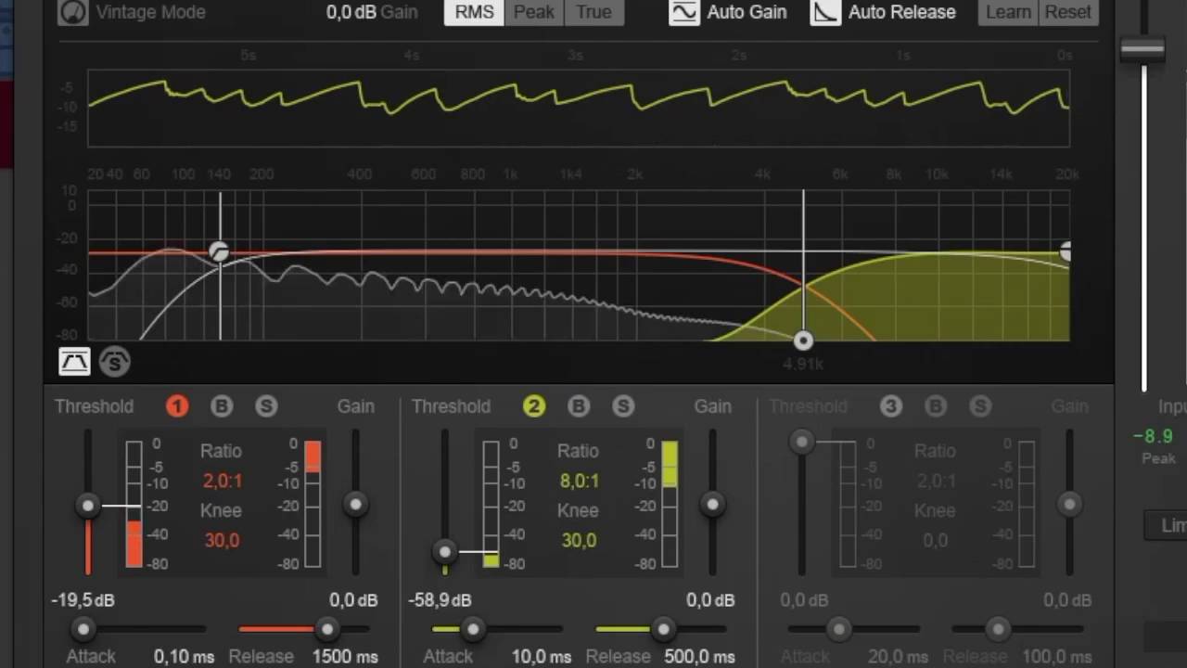
Task: Click the band 2 Release slider knob
Action: coord(663,630)
